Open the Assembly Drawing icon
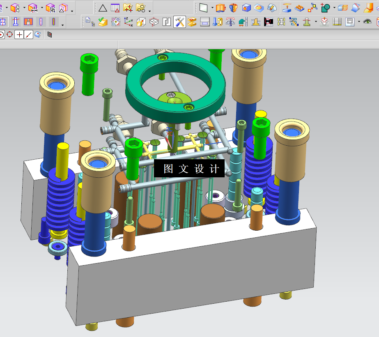 [x=350, y=22]
